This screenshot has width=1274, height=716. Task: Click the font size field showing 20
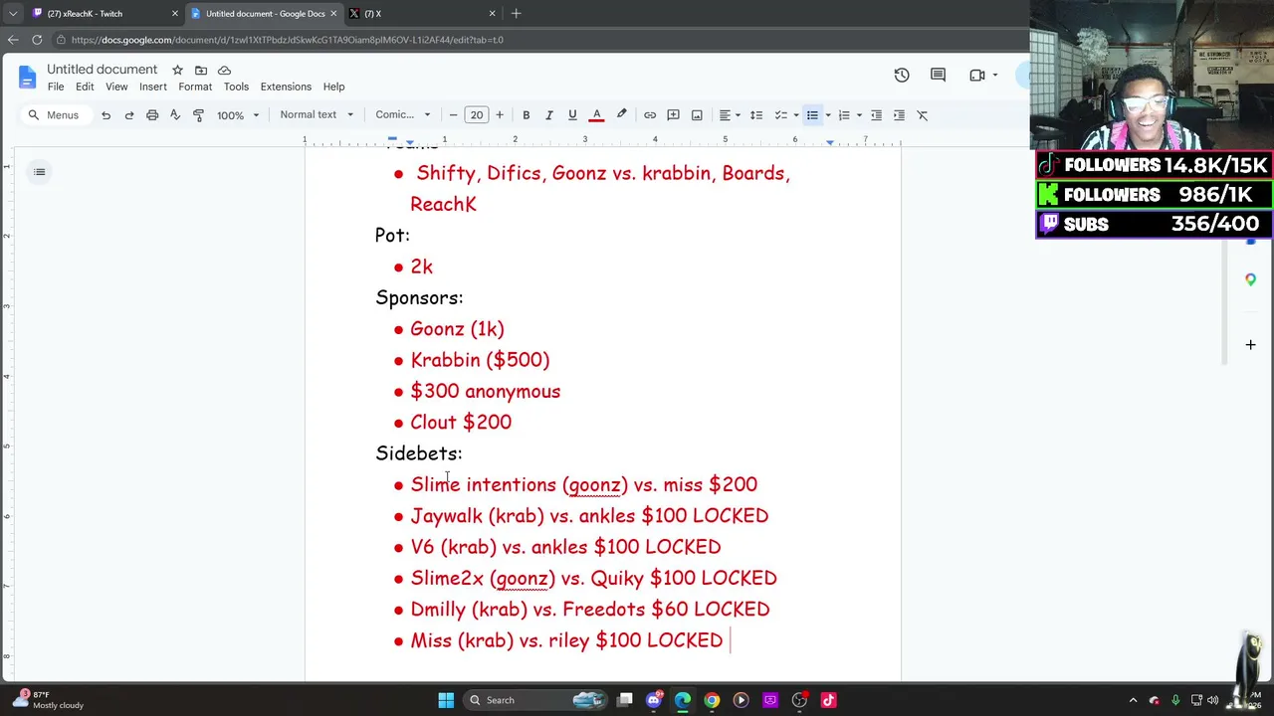(x=477, y=115)
